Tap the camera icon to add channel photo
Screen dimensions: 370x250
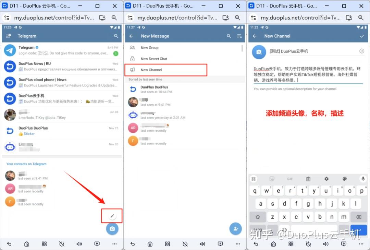(259, 52)
